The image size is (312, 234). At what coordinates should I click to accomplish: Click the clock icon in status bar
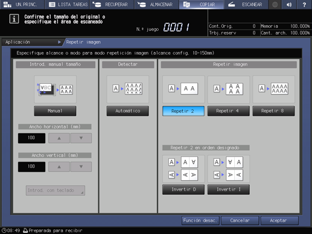tap(4, 230)
